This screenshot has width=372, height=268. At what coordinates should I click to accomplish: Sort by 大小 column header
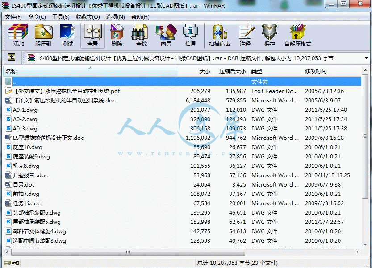point(195,71)
